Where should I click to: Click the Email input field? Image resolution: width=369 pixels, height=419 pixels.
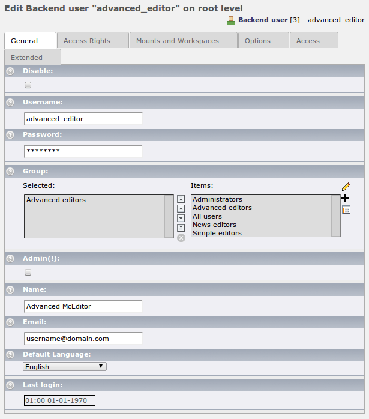(83, 339)
